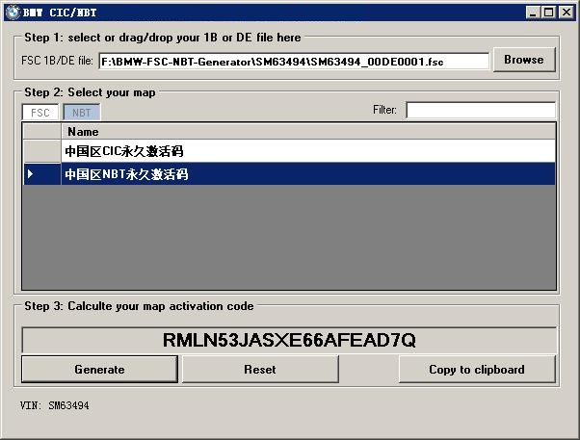Close the BMW CIC/NBT window

pyautogui.click(x=567, y=13)
